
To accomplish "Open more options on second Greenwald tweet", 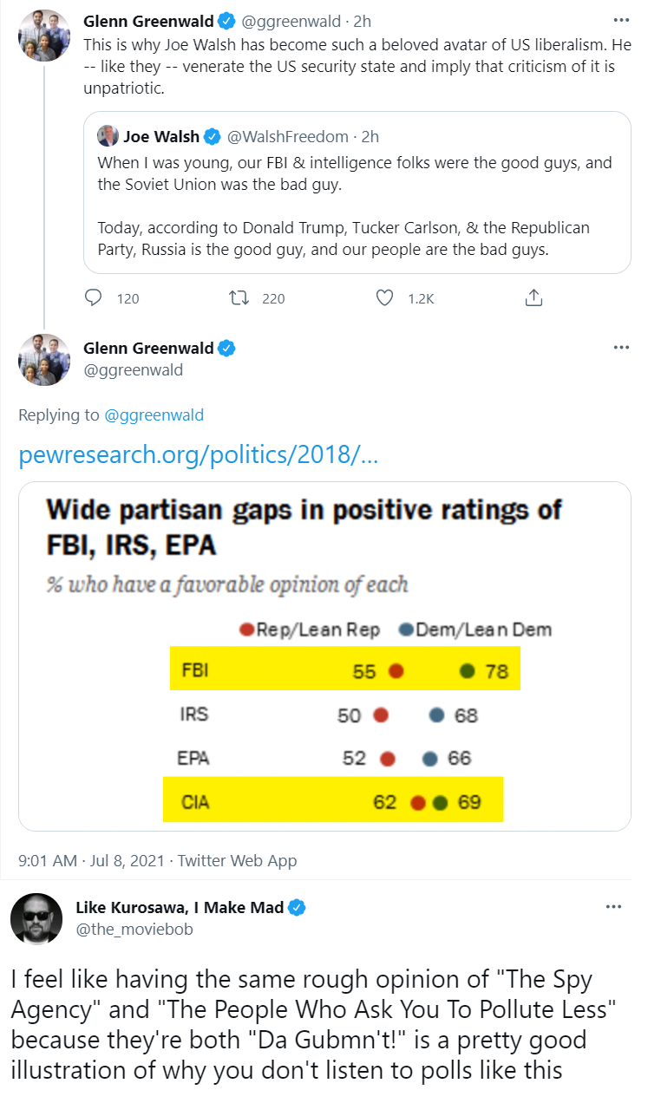I will (620, 348).
